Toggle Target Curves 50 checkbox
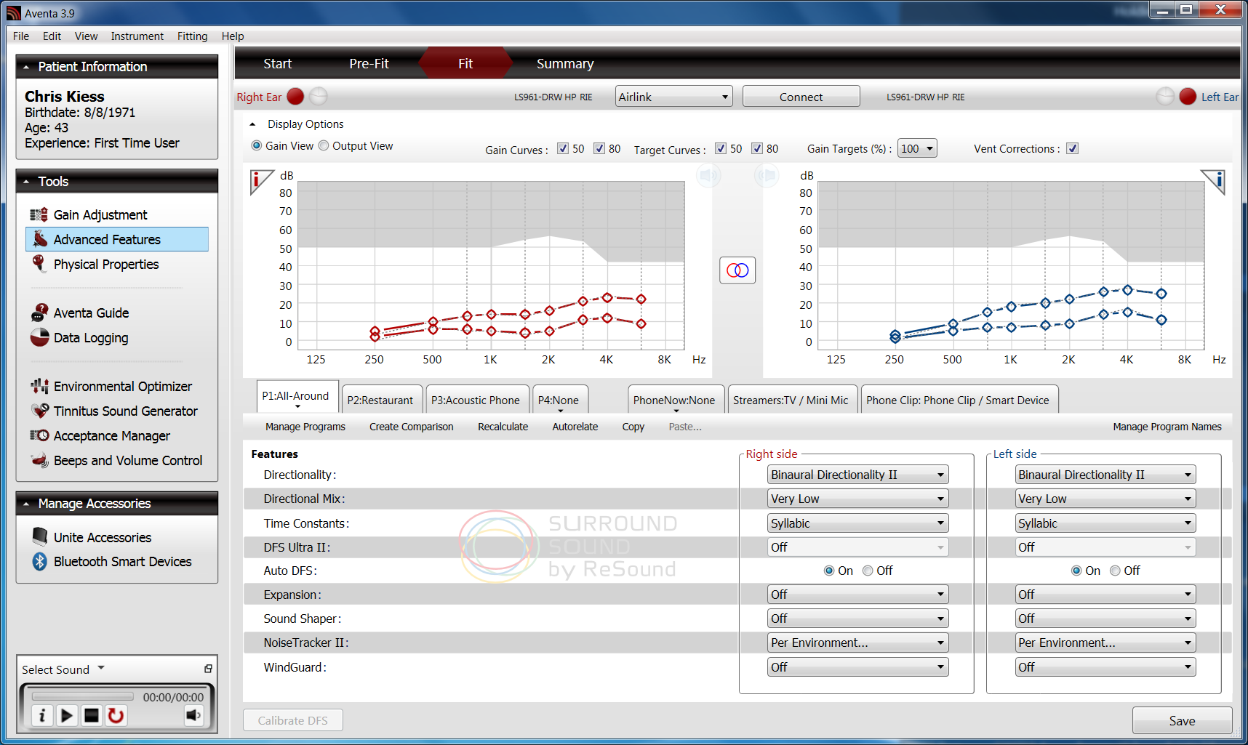The width and height of the screenshot is (1248, 745). 721,148
